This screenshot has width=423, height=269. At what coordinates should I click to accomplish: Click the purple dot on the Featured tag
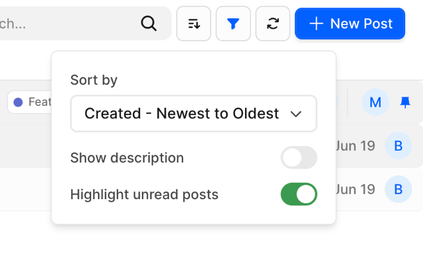pyautogui.click(x=18, y=102)
